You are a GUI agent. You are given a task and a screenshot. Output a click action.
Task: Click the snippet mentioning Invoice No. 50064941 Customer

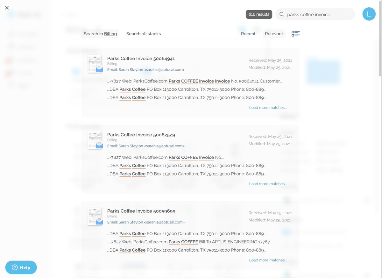point(195,81)
